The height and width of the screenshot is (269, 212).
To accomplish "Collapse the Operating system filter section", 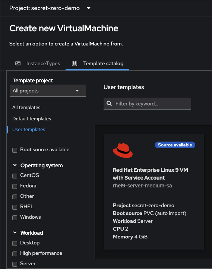I will [x=15, y=165].
